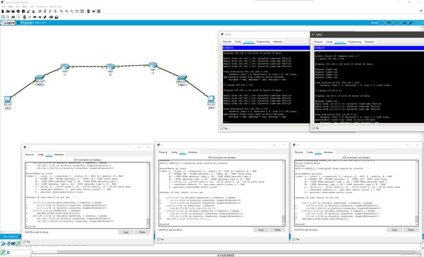Switch to Logical workspace view

coord(8,23)
